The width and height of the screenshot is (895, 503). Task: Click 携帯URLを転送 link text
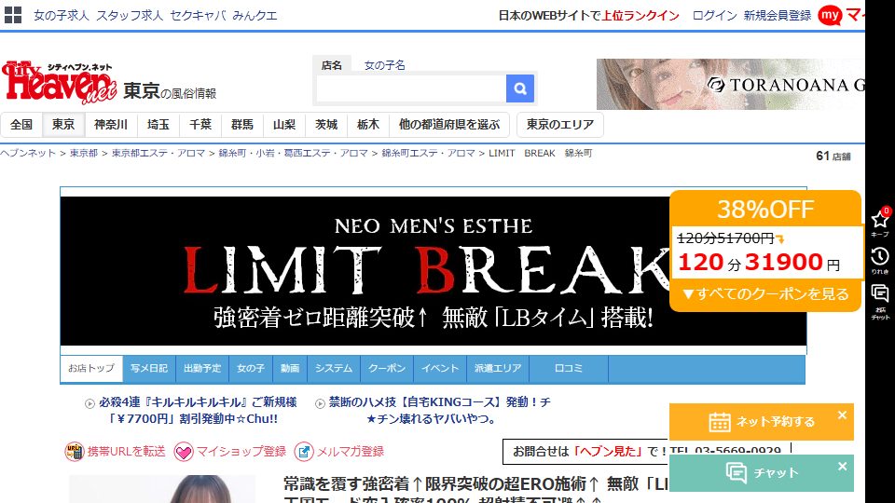pos(126,452)
